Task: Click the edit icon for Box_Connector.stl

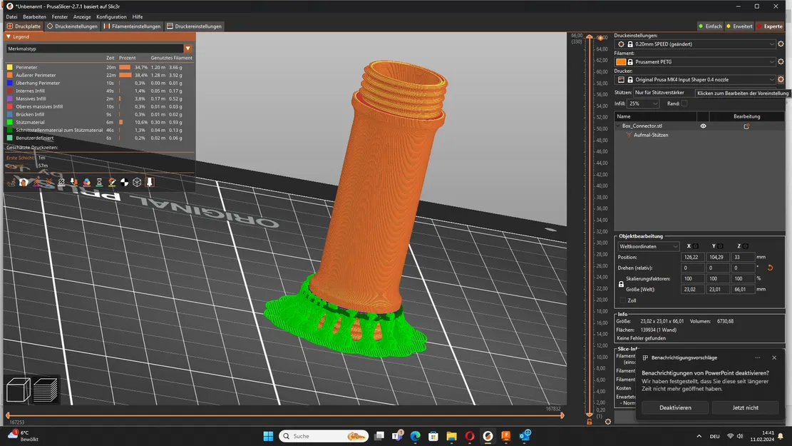Action: coord(746,126)
